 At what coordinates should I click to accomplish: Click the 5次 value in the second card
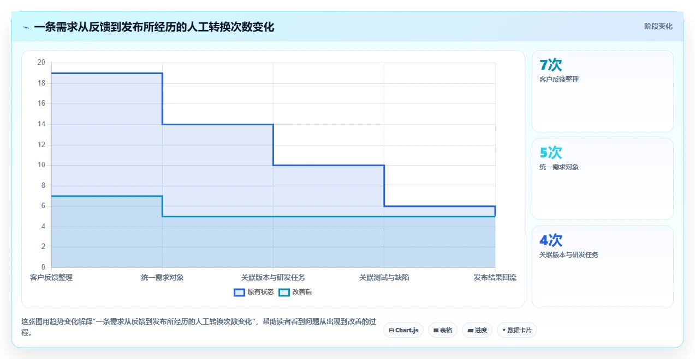[x=551, y=153]
